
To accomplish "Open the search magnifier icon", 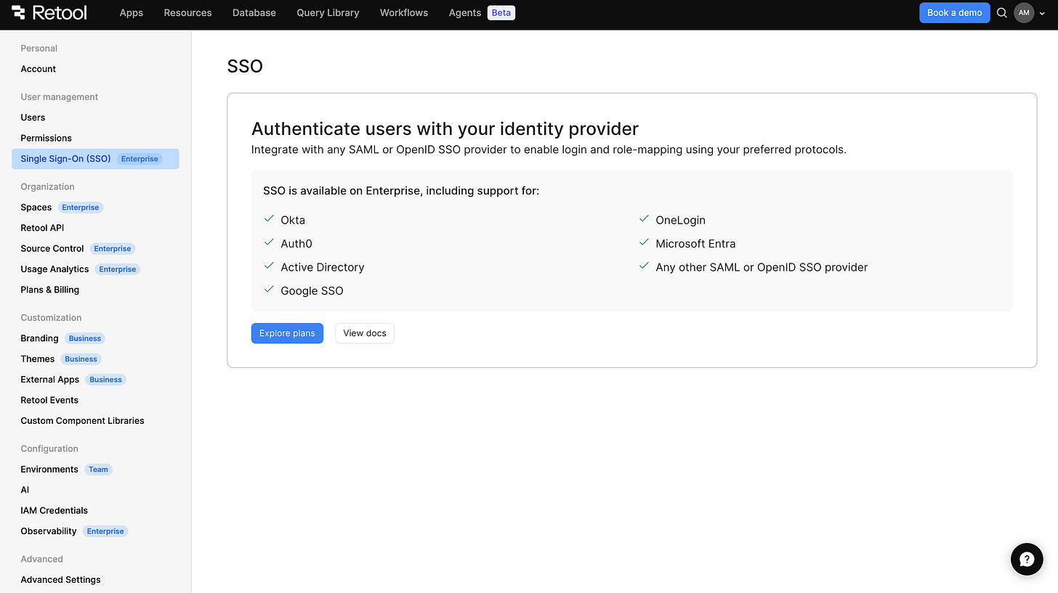I will pos(1001,12).
